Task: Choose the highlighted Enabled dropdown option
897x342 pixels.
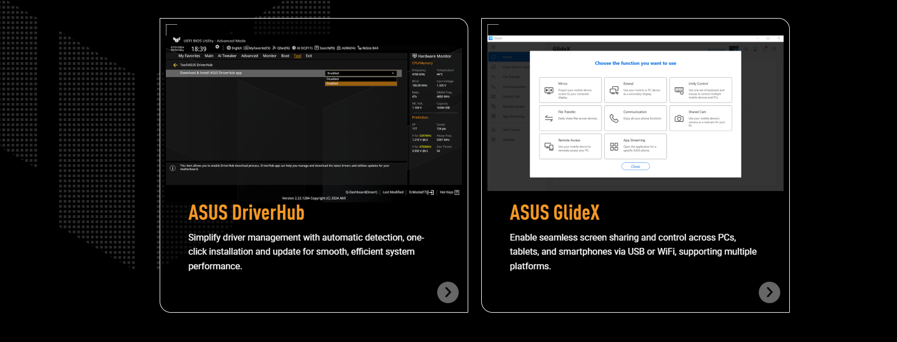Action: (361, 83)
